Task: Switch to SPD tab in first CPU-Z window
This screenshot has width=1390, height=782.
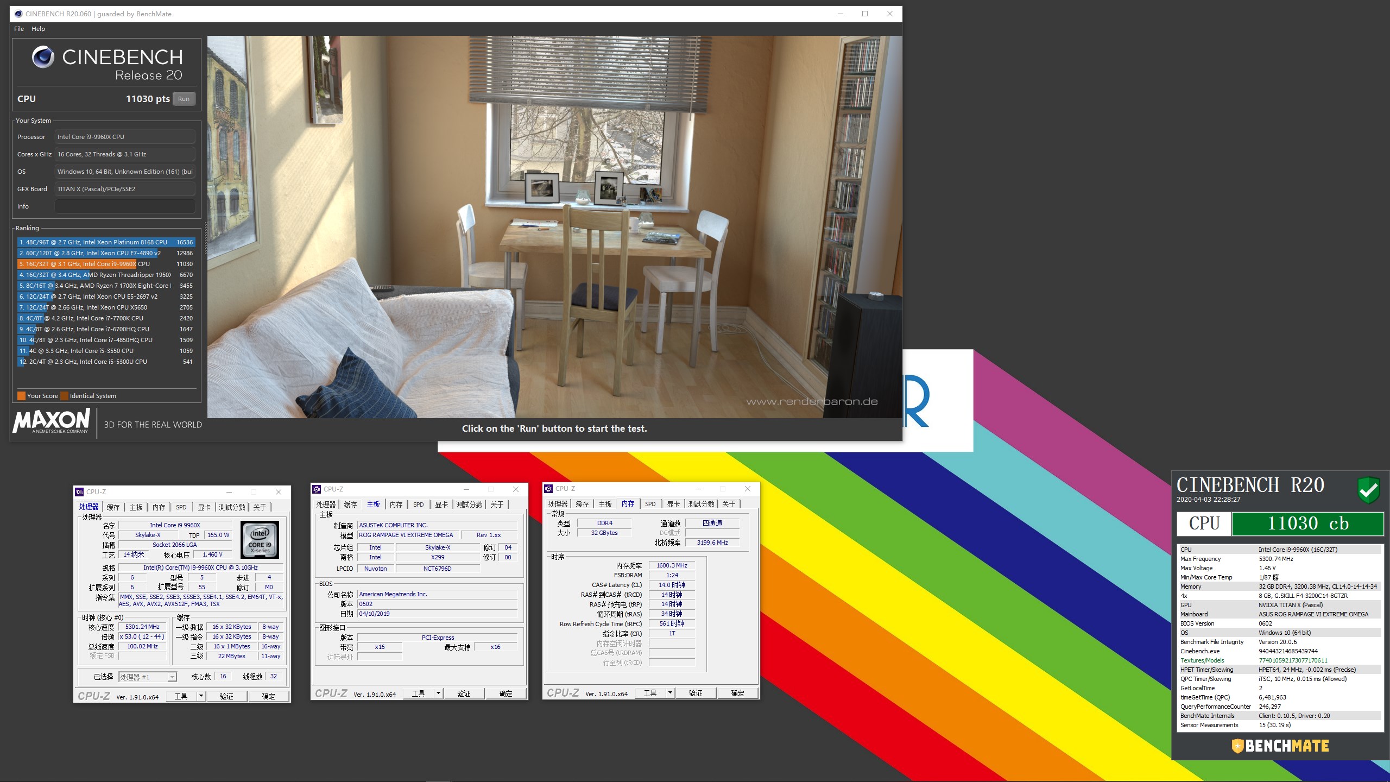Action: tap(181, 507)
